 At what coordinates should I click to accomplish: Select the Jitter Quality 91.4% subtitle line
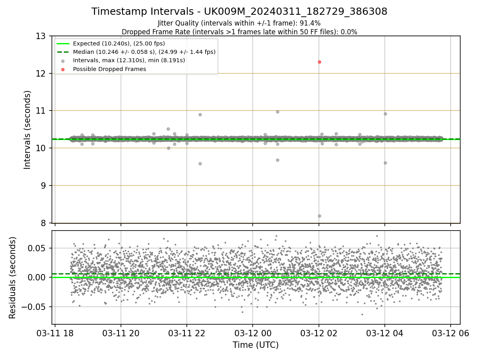coord(239,24)
